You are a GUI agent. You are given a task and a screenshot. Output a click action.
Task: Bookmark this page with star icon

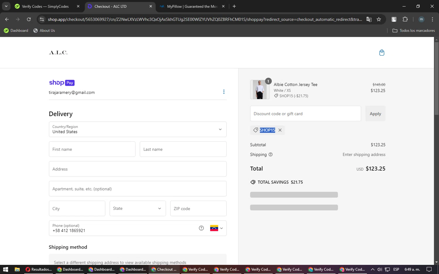tap(379, 19)
